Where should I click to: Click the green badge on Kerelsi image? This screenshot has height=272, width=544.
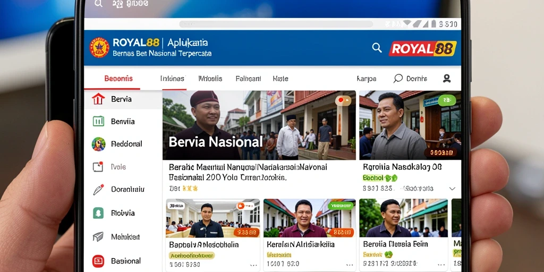coord(340,206)
